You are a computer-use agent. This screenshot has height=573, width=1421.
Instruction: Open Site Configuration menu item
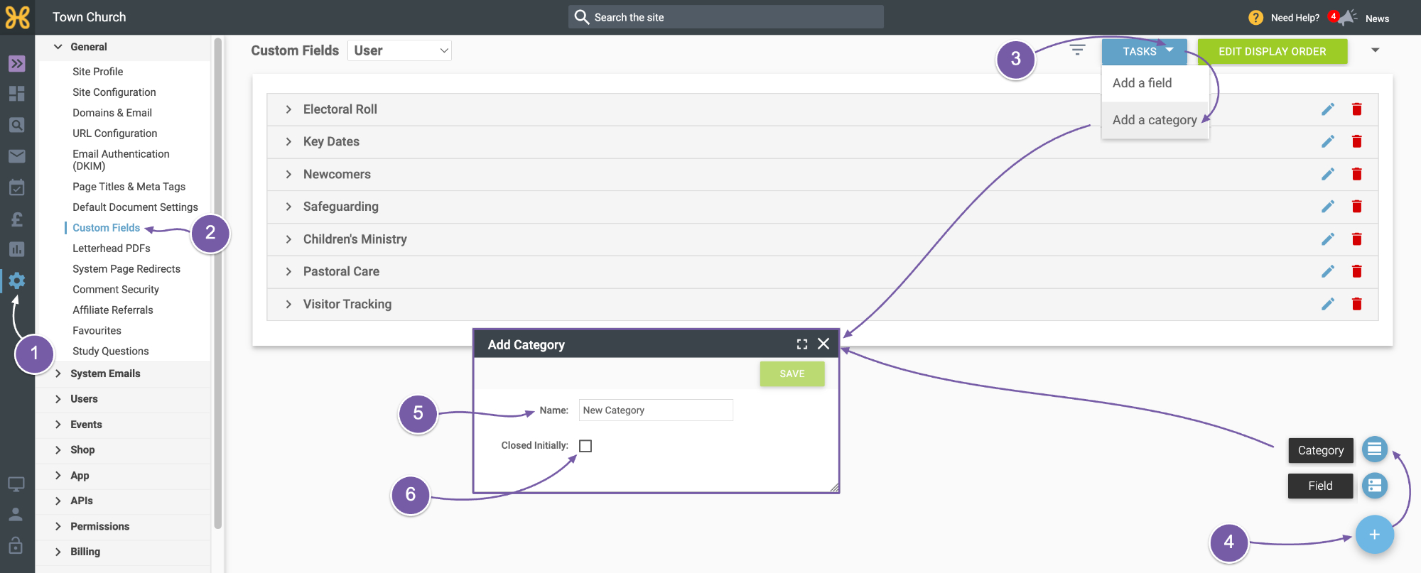pyautogui.click(x=114, y=92)
